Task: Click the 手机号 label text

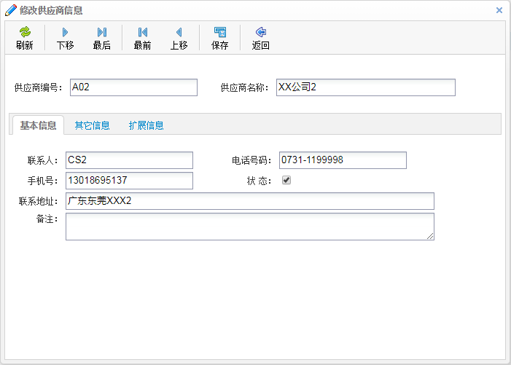Action: [43, 181]
